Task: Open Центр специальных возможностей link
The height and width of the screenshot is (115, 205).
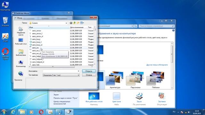Action: pyautogui.click(x=62, y=103)
